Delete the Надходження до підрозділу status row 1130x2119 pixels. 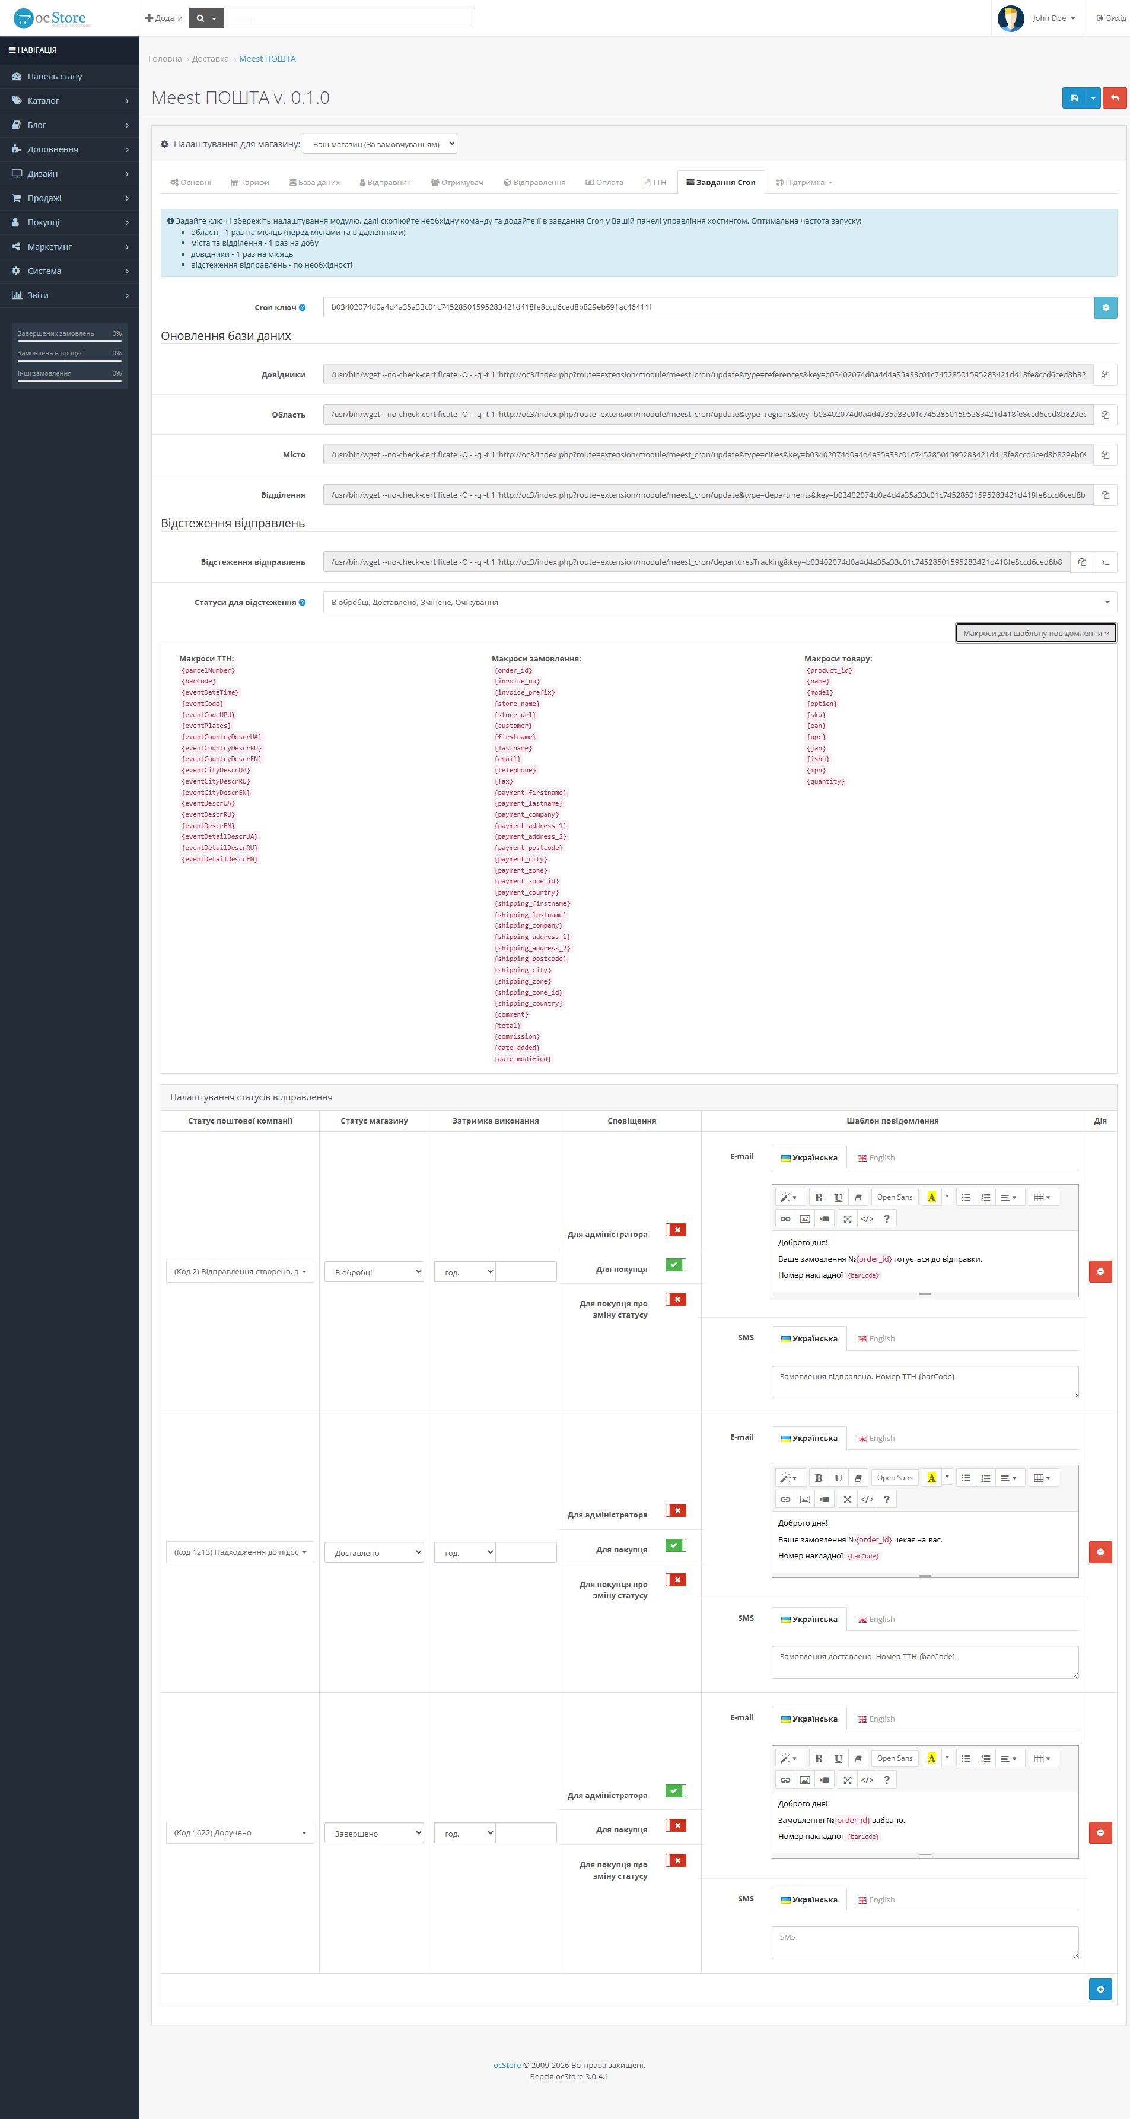point(1100,1551)
